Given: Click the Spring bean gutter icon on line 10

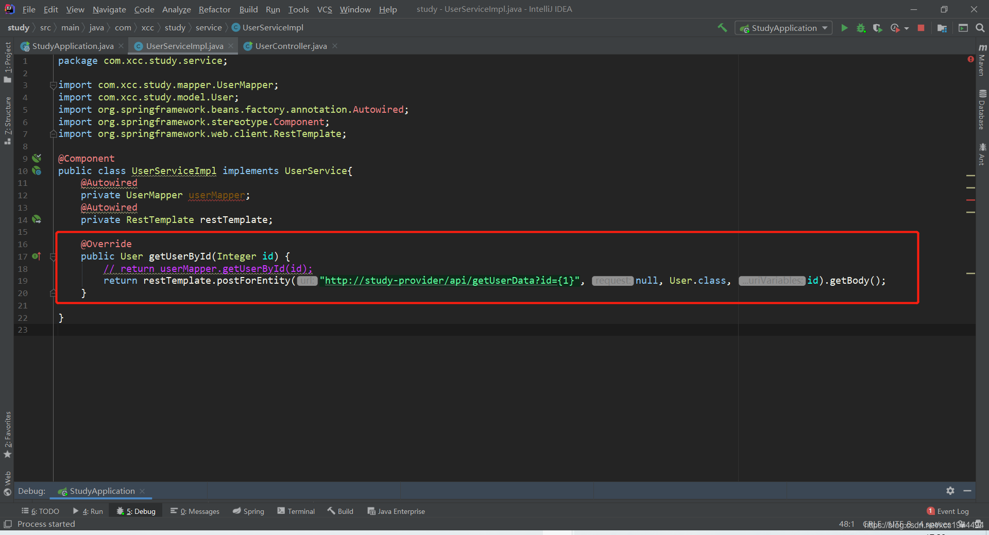Looking at the screenshot, I should [x=37, y=170].
